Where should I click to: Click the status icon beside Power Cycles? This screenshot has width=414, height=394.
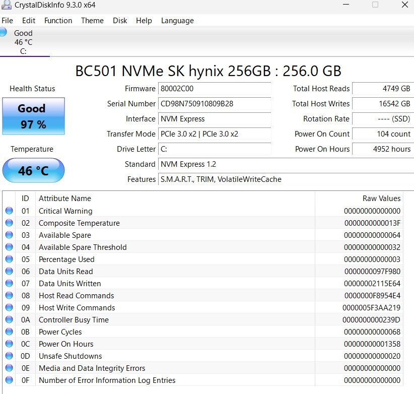pyautogui.click(x=9, y=332)
